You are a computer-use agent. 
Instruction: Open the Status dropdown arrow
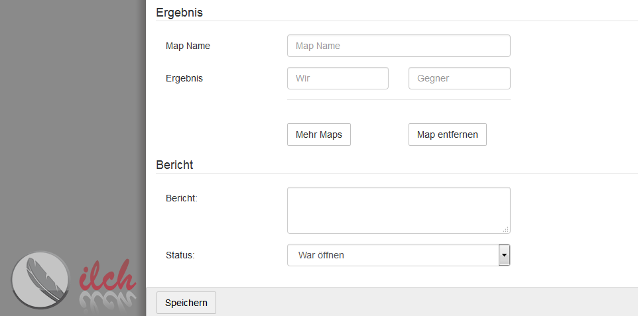(504, 255)
